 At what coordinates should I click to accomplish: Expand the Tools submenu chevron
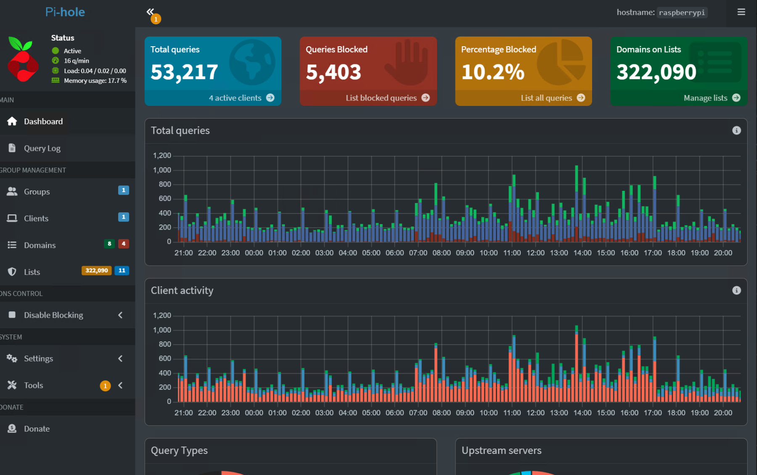point(120,385)
